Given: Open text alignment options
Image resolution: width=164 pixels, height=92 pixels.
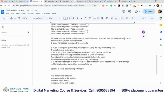Looking at the screenshot, I should tap(108, 18).
